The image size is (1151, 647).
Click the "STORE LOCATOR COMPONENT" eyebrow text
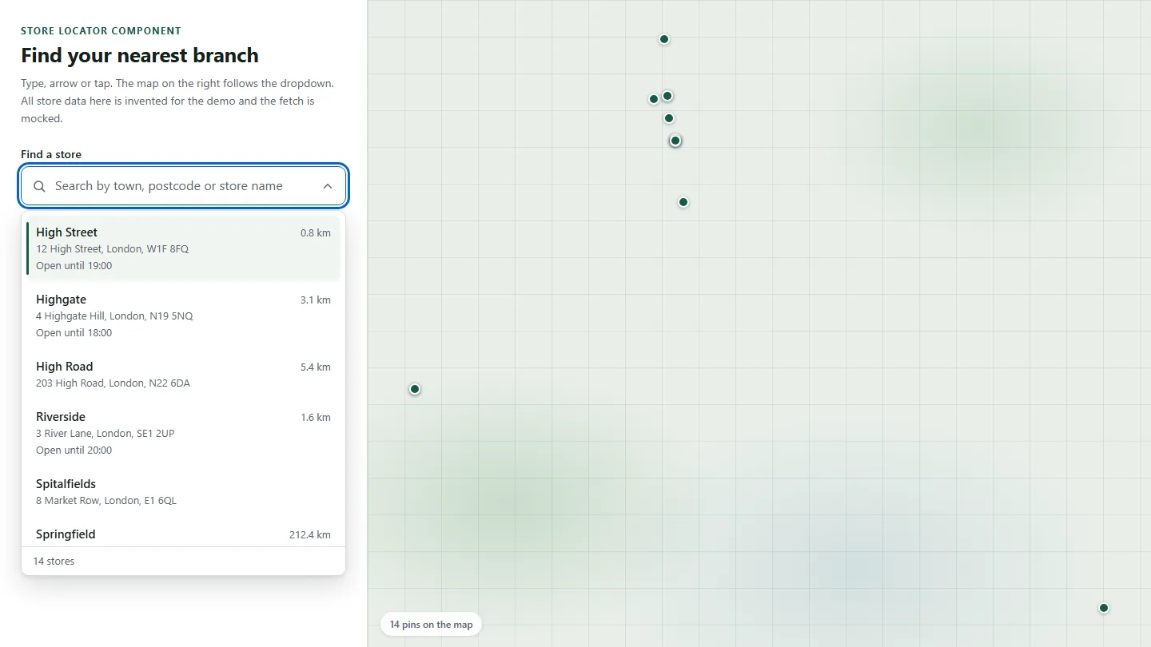pyautogui.click(x=101, y=31)
